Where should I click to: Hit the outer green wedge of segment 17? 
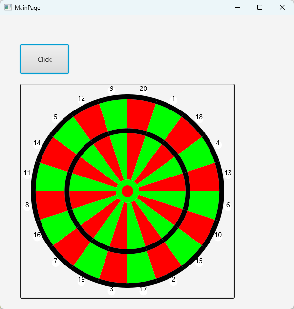(140, 268)
